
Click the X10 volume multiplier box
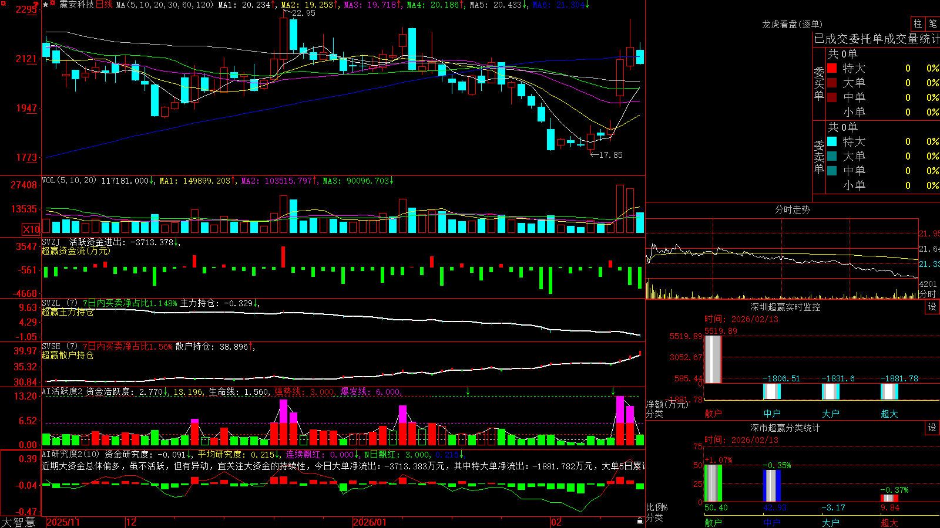pos(31,229)
